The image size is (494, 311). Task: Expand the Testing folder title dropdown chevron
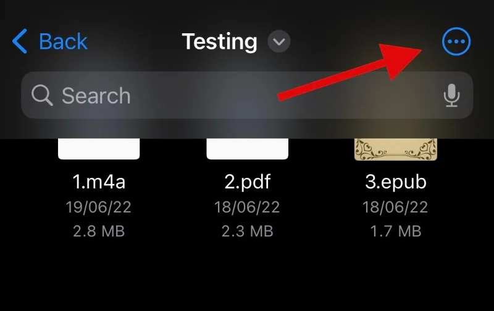pos(279,42)
